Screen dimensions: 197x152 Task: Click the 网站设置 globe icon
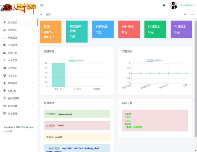(x=4, y=106)
